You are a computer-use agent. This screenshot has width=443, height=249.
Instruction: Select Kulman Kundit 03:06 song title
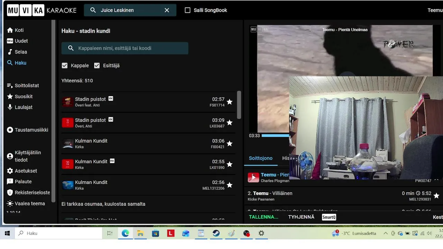(x=91, y=141)
